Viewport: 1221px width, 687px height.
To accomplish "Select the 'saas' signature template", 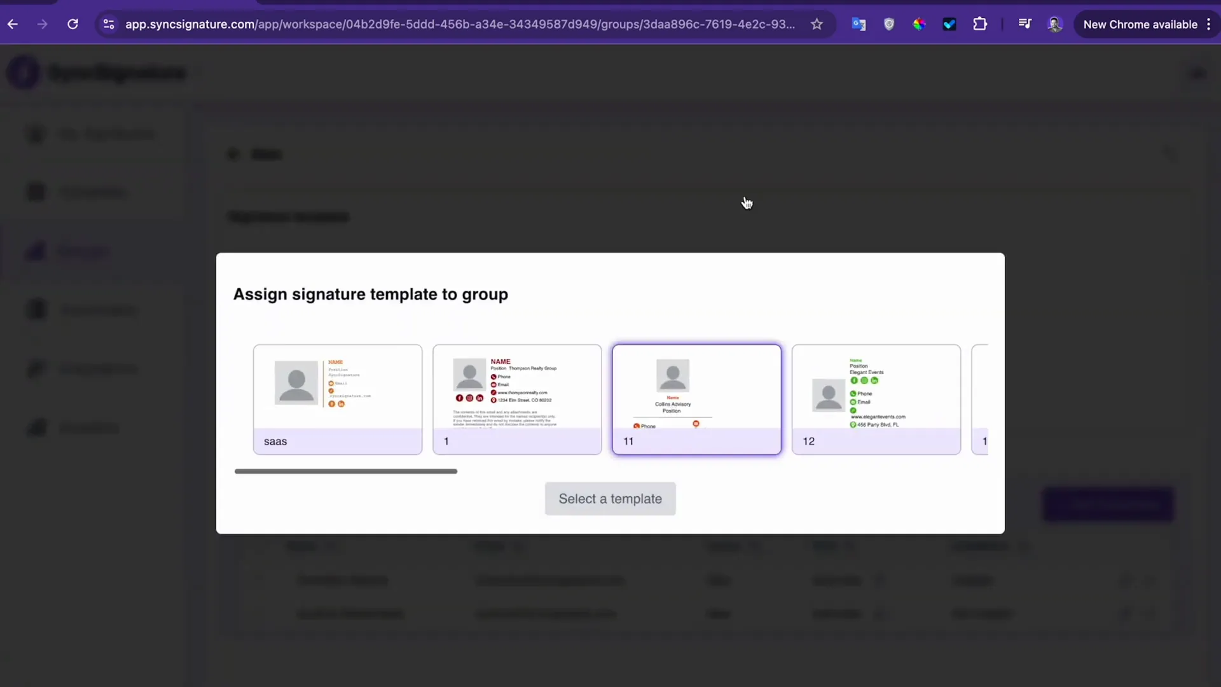I will coord(338,399).
